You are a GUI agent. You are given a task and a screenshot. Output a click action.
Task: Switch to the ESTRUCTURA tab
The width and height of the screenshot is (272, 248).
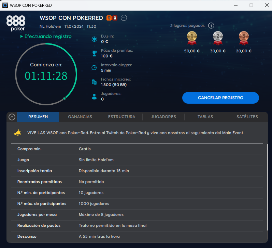pos(122,117)
